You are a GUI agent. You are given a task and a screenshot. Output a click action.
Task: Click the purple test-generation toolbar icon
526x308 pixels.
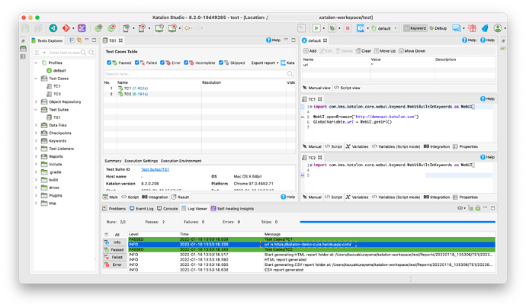point(82,28)
